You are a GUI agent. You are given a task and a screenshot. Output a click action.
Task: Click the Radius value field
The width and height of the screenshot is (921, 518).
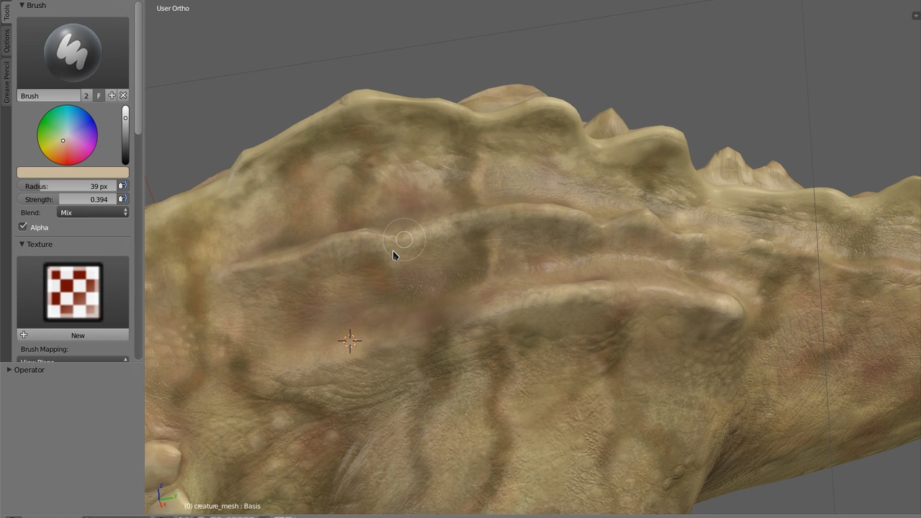point(67,186)
